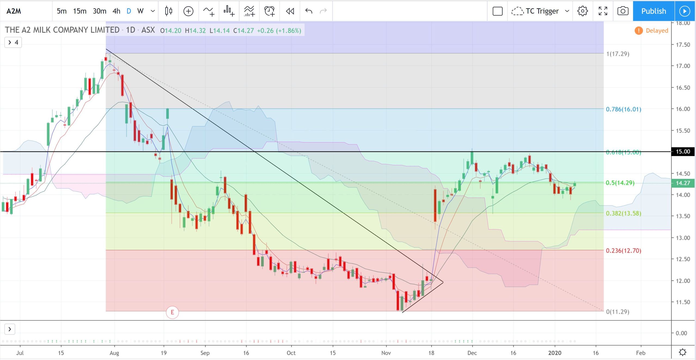Select the 30m timeframe
Image resolution: width=696 pixels, height=360 pixels.
click(x=99, y=11)
